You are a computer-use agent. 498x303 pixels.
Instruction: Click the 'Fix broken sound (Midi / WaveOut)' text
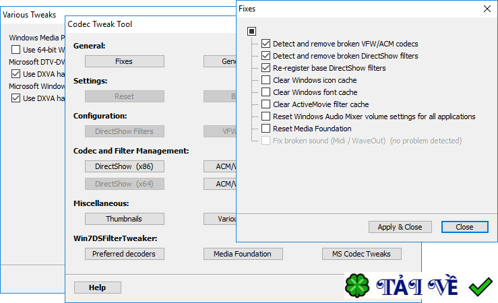(x=329, y=141)
